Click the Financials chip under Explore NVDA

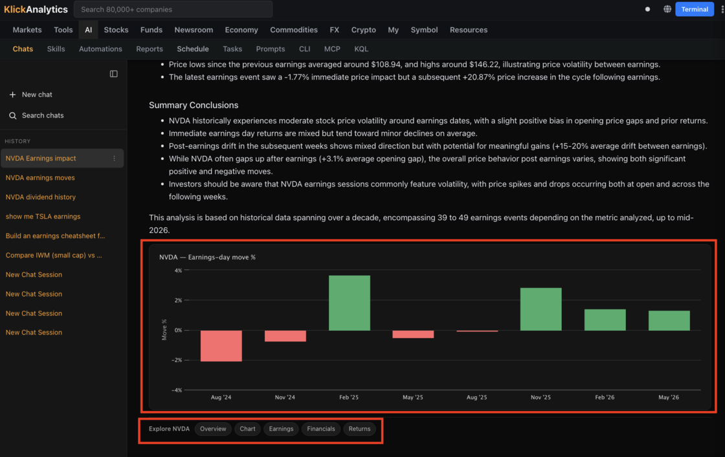(x=321, y=429)
